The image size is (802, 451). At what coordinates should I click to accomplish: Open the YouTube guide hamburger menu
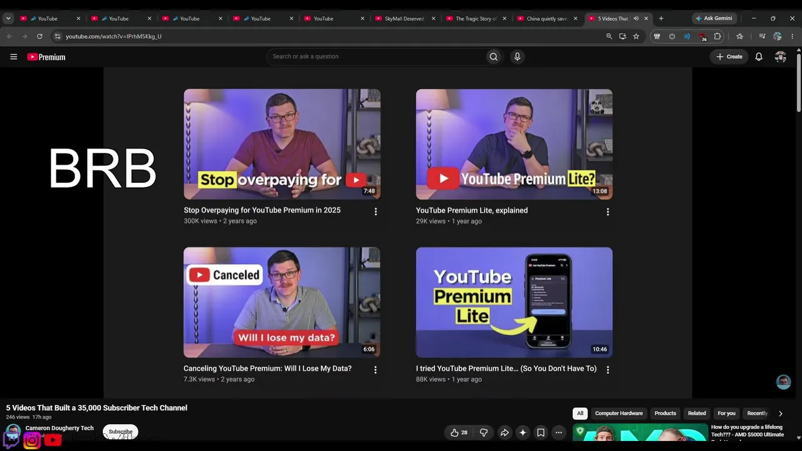coord(13,57)
